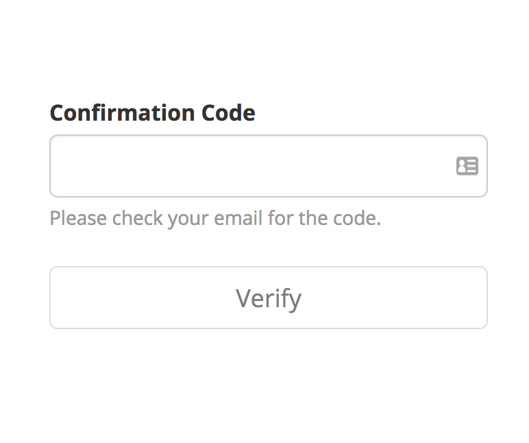Select the ID card icon inside the code field
Viewport: 529px width, 443px height.
click(467, 166)
